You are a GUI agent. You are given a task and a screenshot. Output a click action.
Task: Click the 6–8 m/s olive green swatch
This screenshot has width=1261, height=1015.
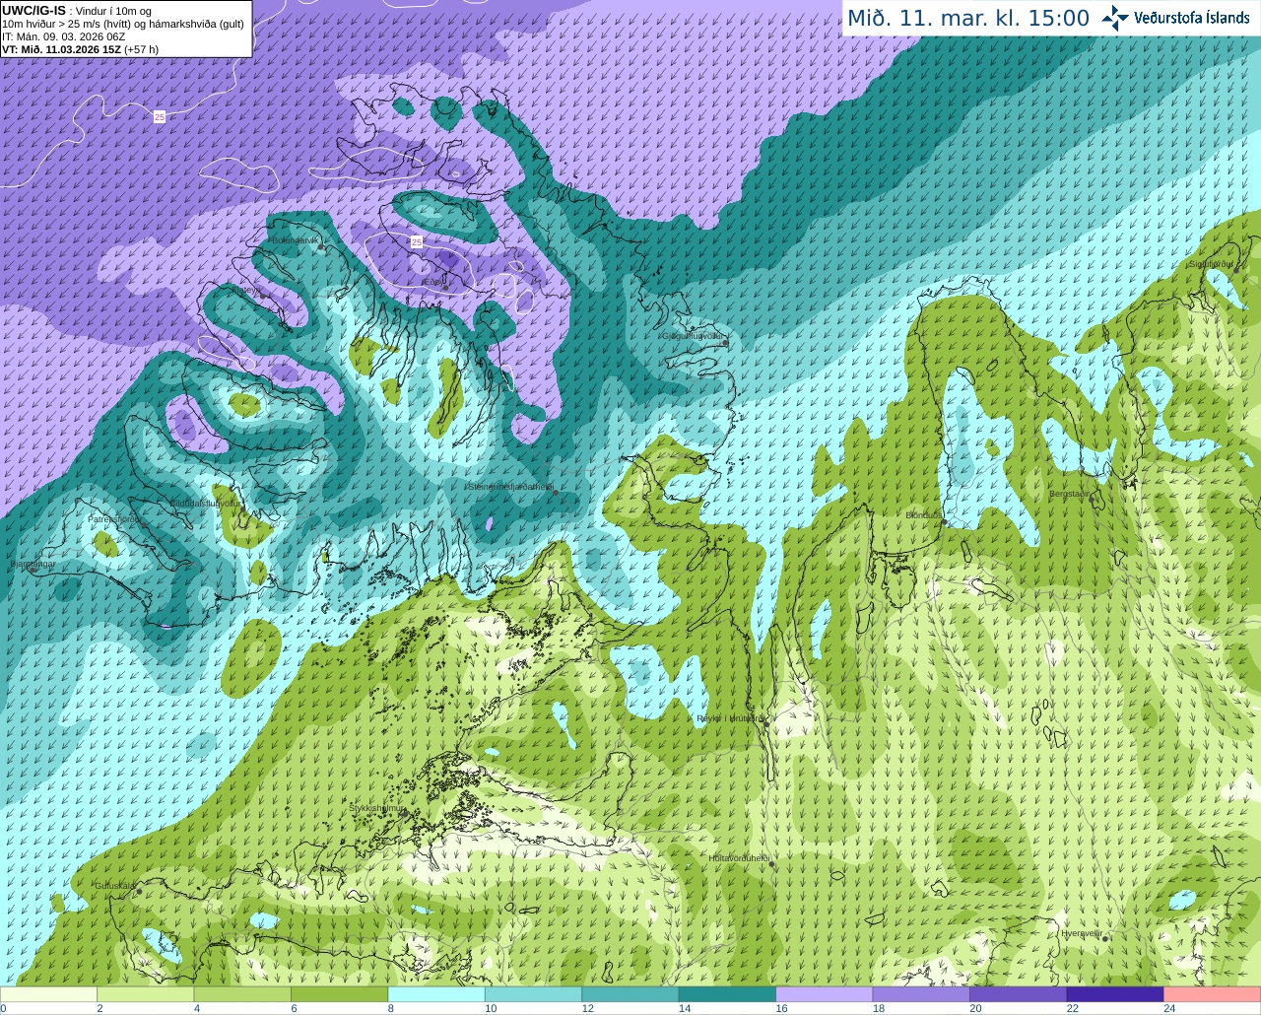click(339, 994)
